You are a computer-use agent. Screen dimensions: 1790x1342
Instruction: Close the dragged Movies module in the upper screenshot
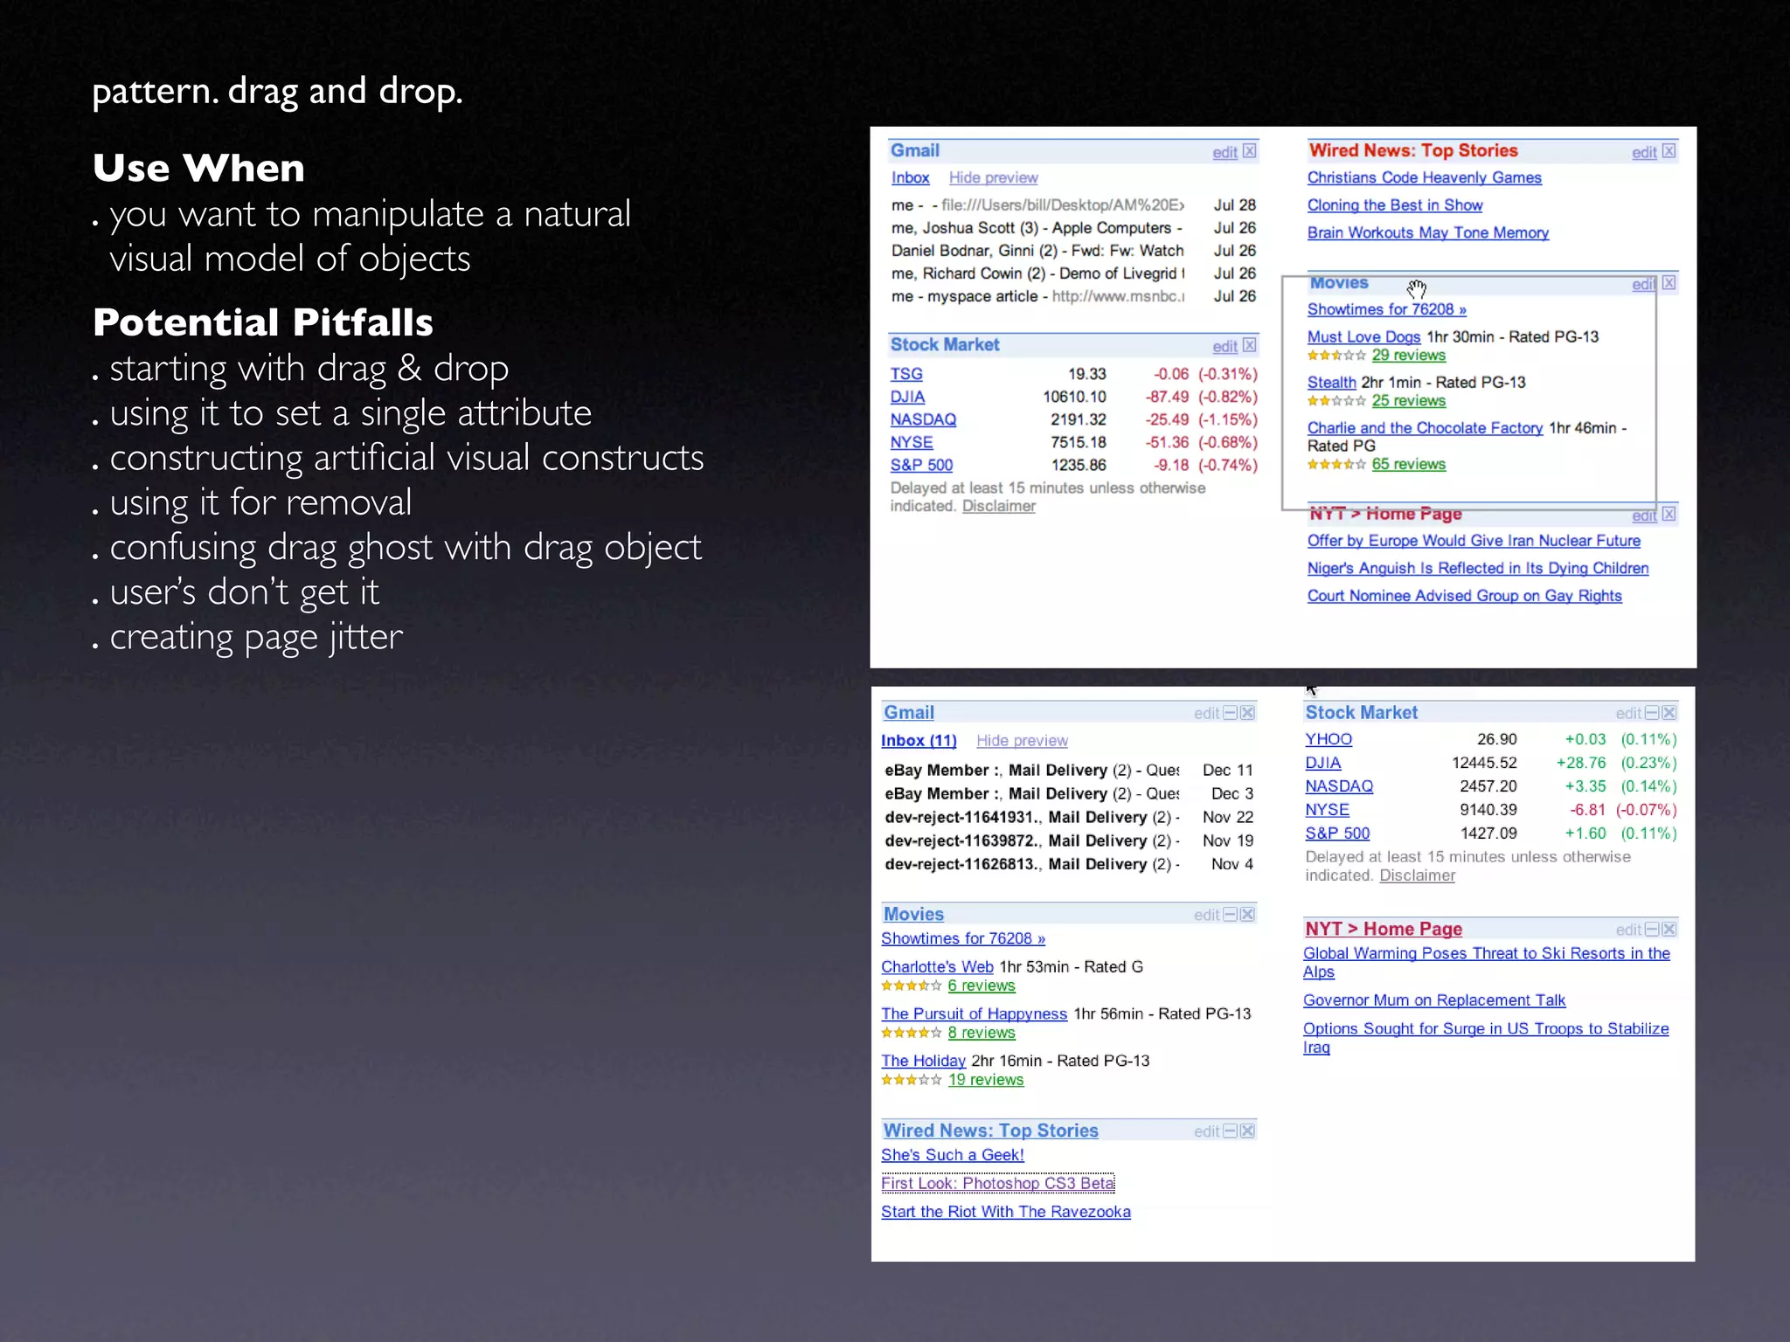coord(1669,283)
